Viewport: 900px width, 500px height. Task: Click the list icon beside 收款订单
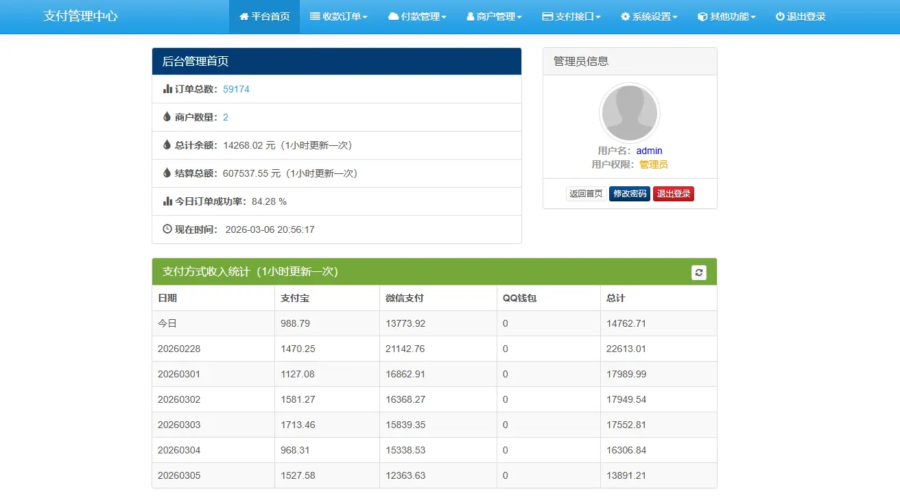315,17
